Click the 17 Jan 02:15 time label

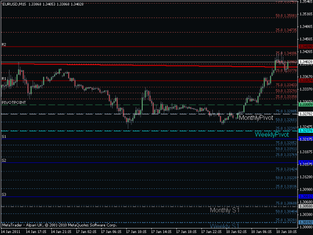click(x=86, y=232)
